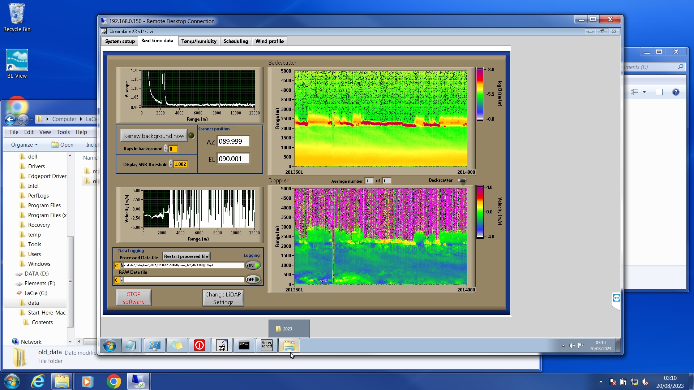Click the Backscatter color scale bar
694x390 pixels.
coord(480,94)
